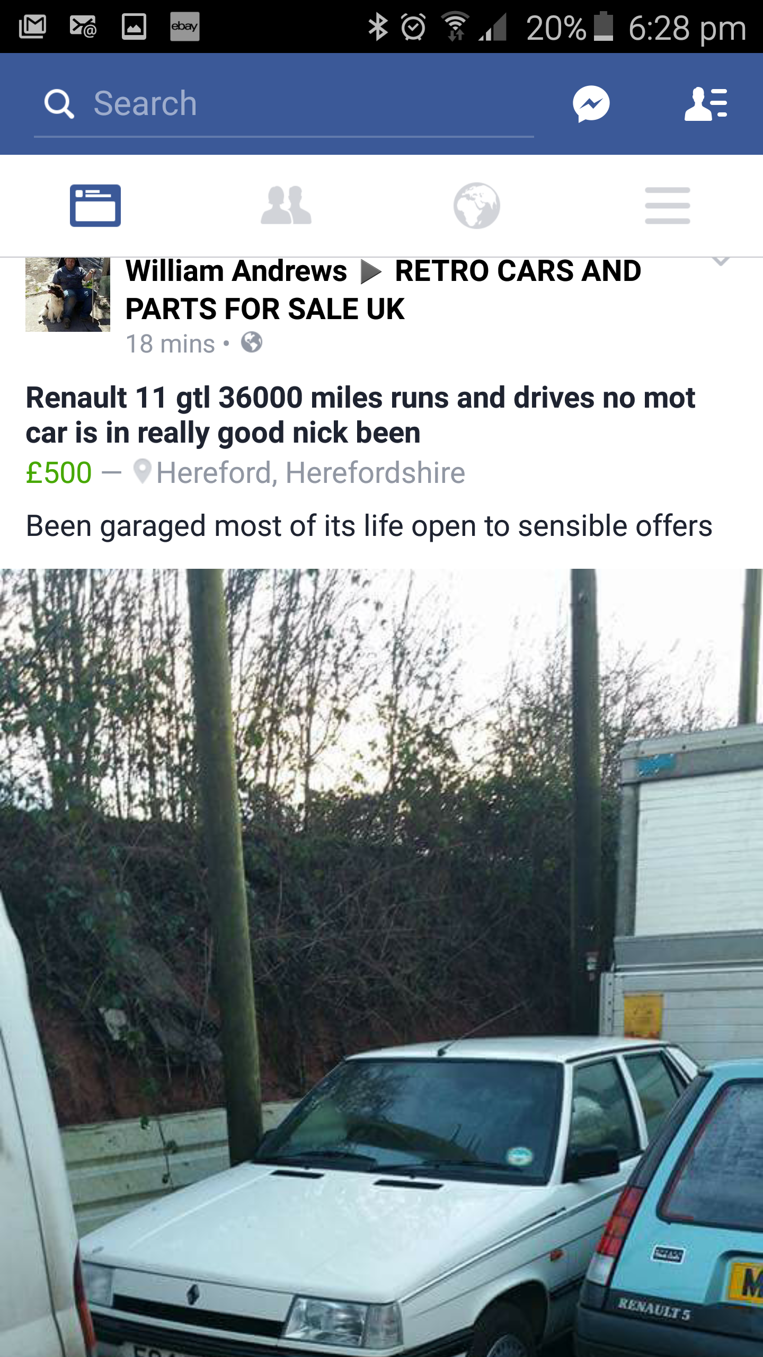Tap the £500 price label

59,472
